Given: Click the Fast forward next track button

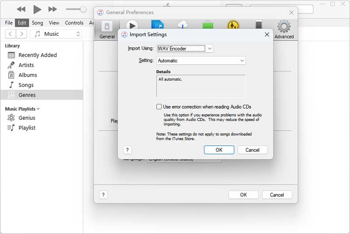Looking at the screenshot, I should (x=52, y=9).
